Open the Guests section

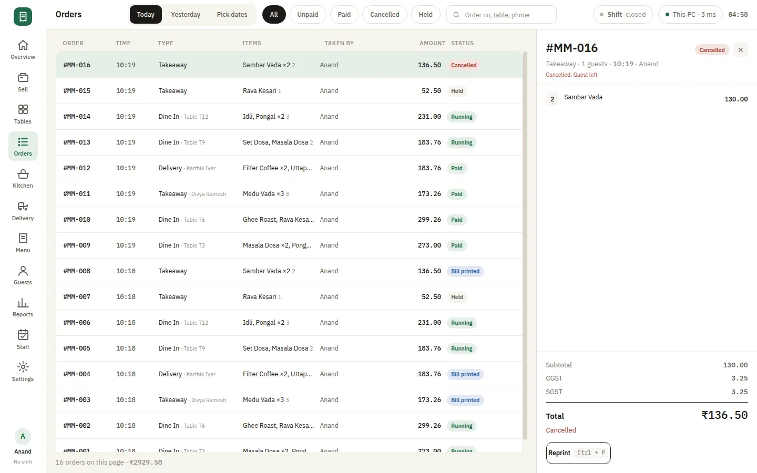tap(23, 275)
